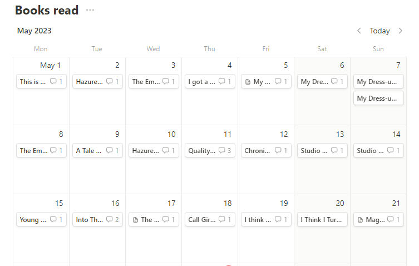Go to previous month with left chevron
Image resolution: width=419 pixels, height=266 pixels.
359,31
